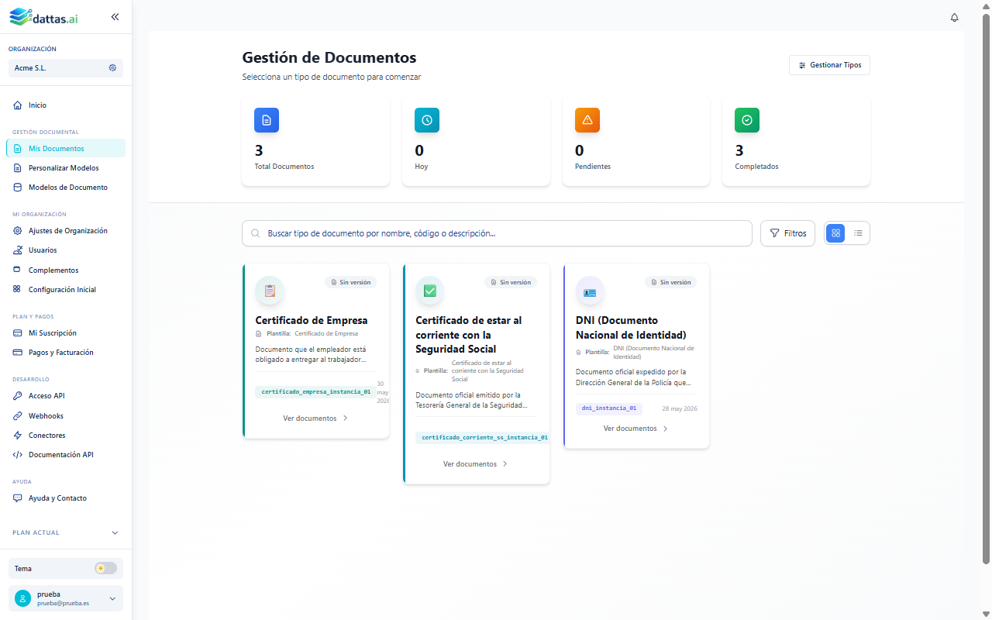Click the orange warning icon on Pendientes card
Screen dimensions: 992x620
tap(587, 120)
